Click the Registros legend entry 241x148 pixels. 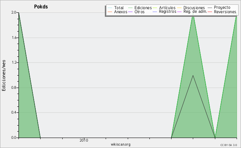164,12
